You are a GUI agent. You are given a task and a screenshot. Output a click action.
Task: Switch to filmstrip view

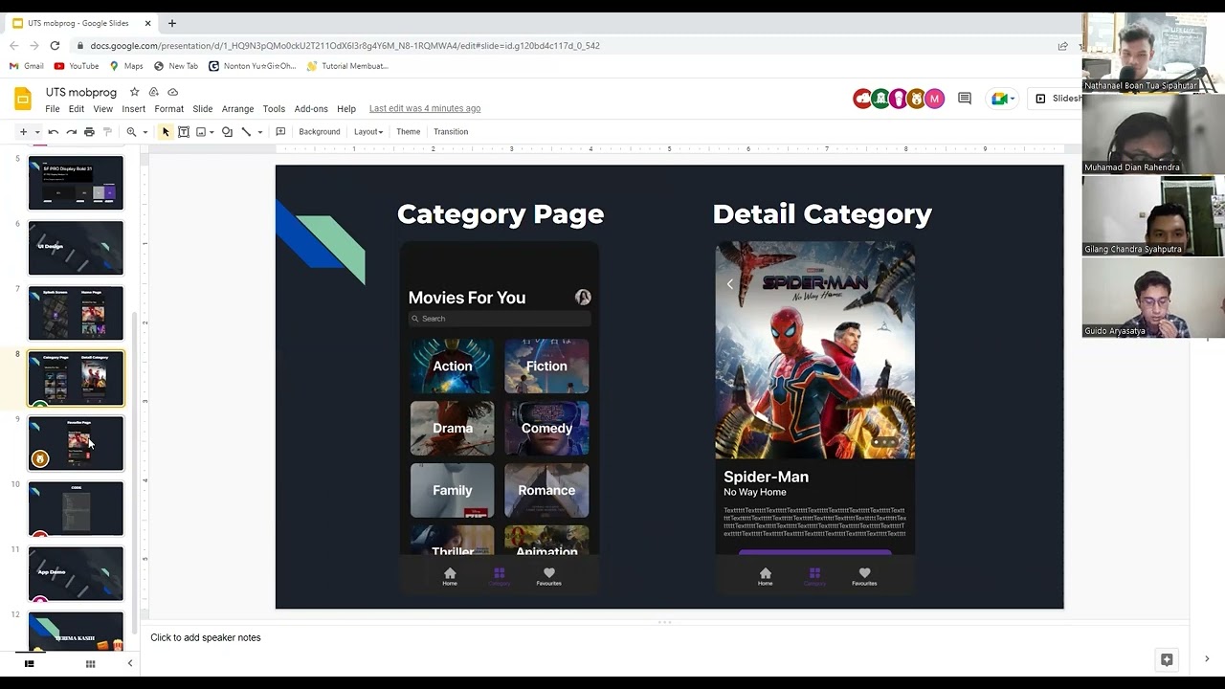coord(29,663)
